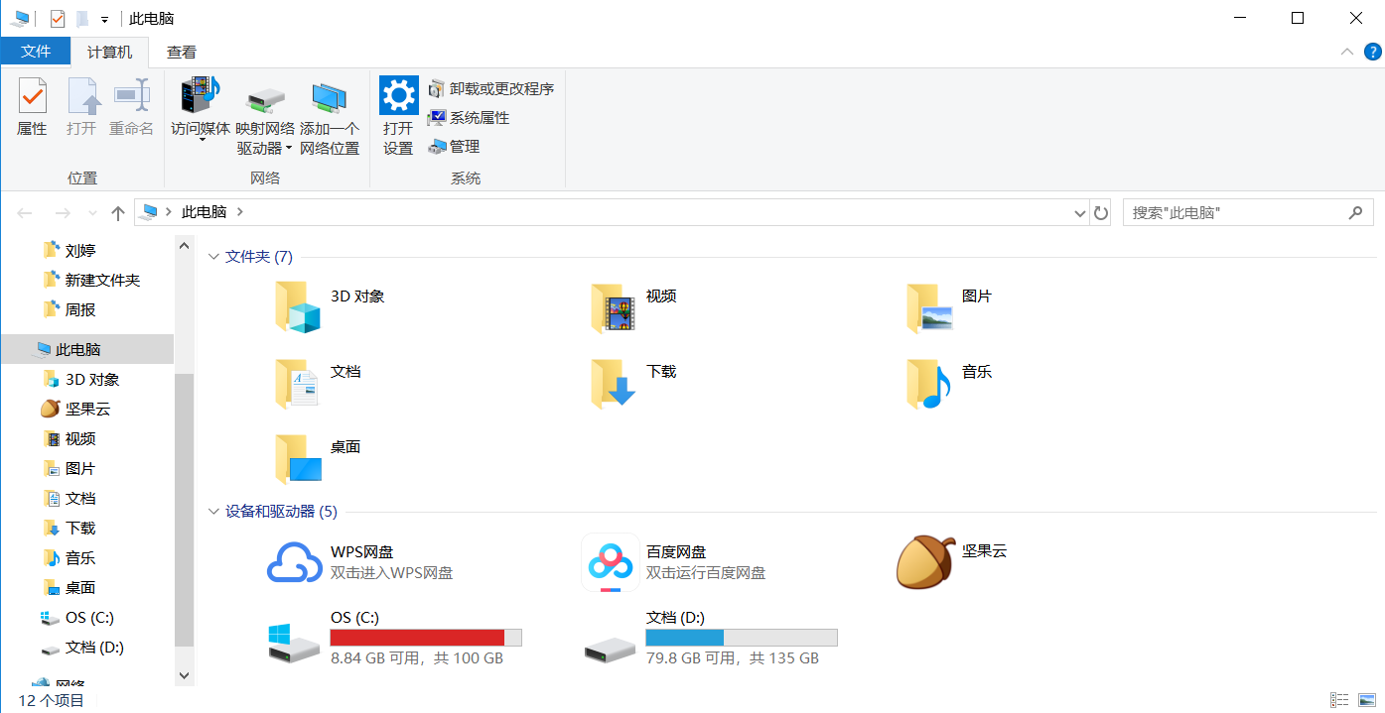
Task: Switch to the 查看 ribbon tab
Action: click(x=181, y=51)
